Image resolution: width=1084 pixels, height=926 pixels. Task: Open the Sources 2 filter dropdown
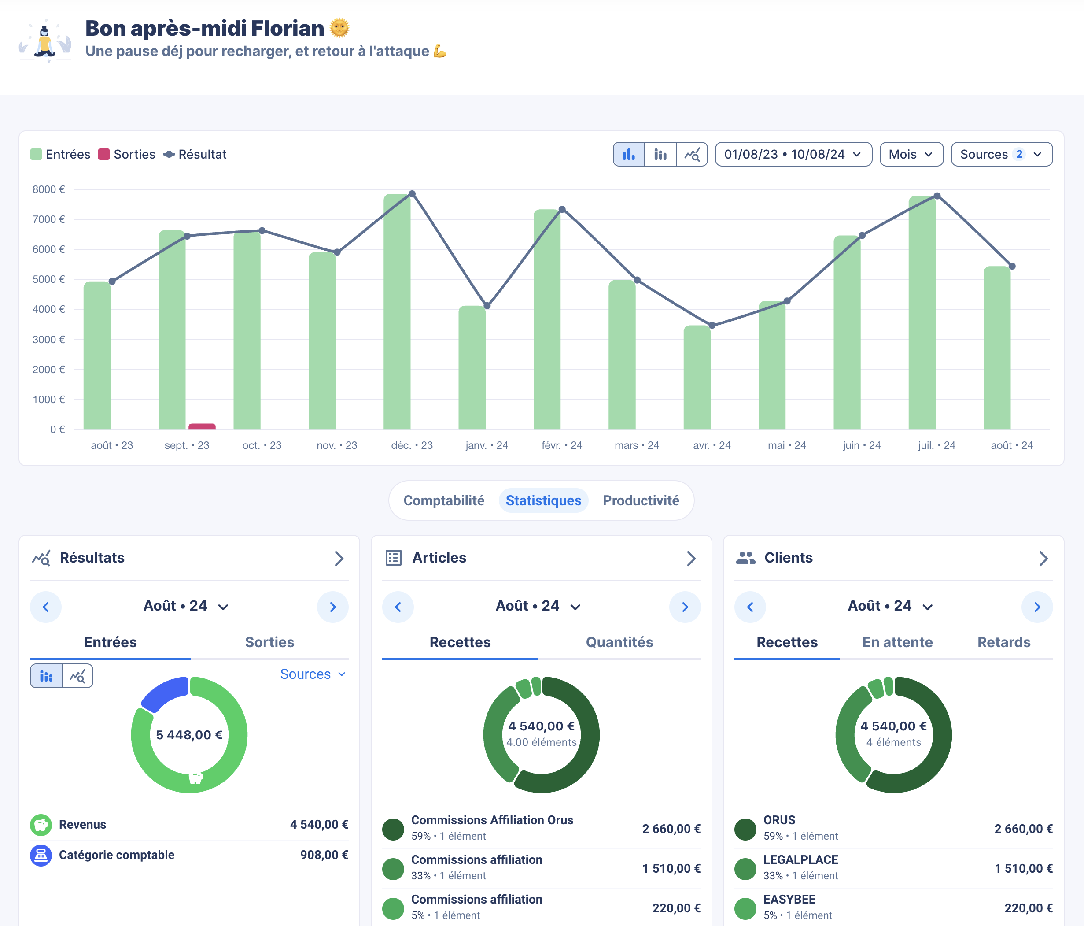point(1001,155)
